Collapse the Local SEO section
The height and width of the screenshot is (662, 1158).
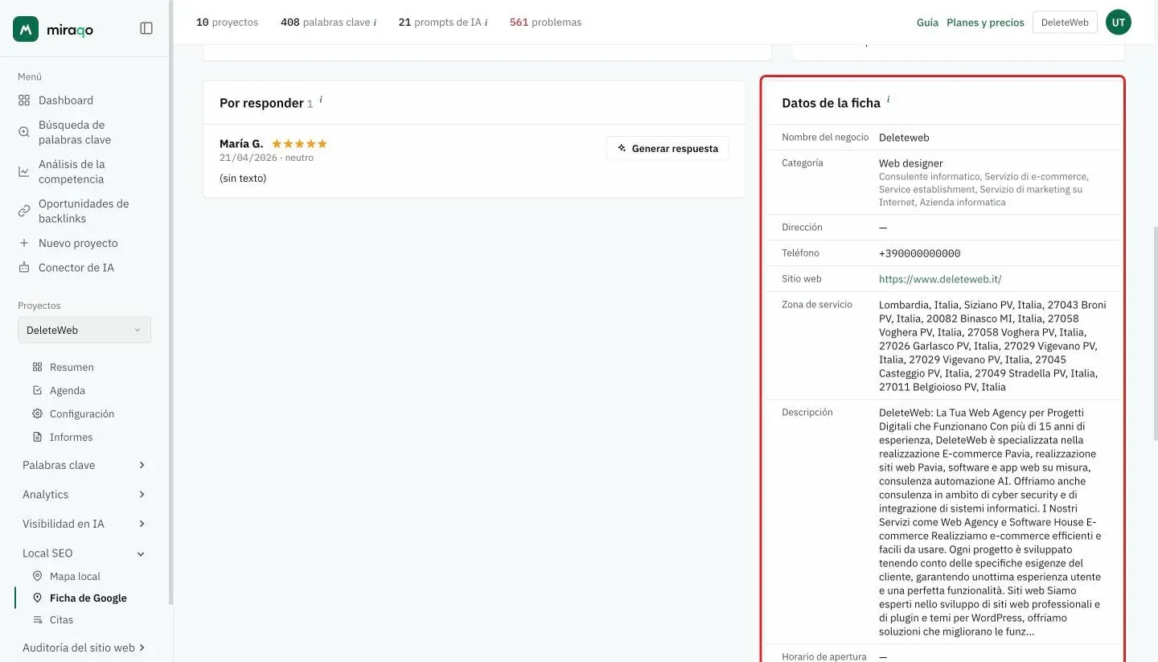(84, 553)
